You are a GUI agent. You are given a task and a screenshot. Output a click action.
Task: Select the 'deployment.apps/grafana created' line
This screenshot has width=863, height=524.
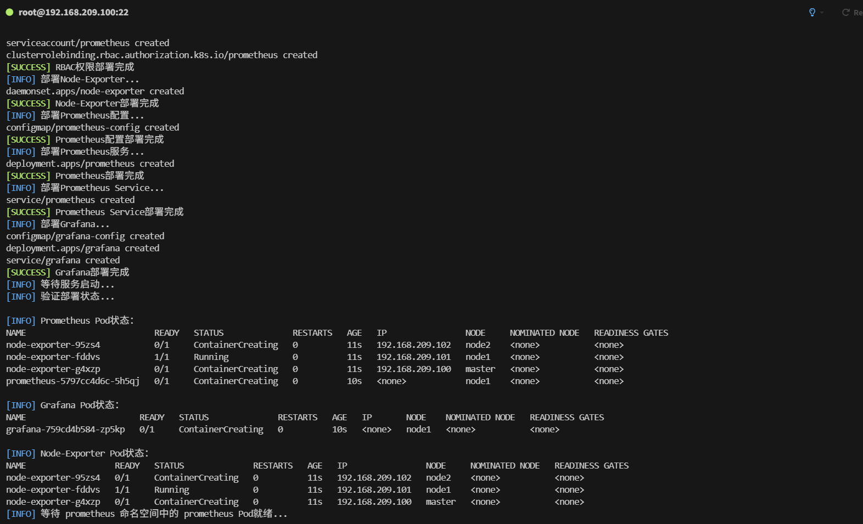point(83,248)
